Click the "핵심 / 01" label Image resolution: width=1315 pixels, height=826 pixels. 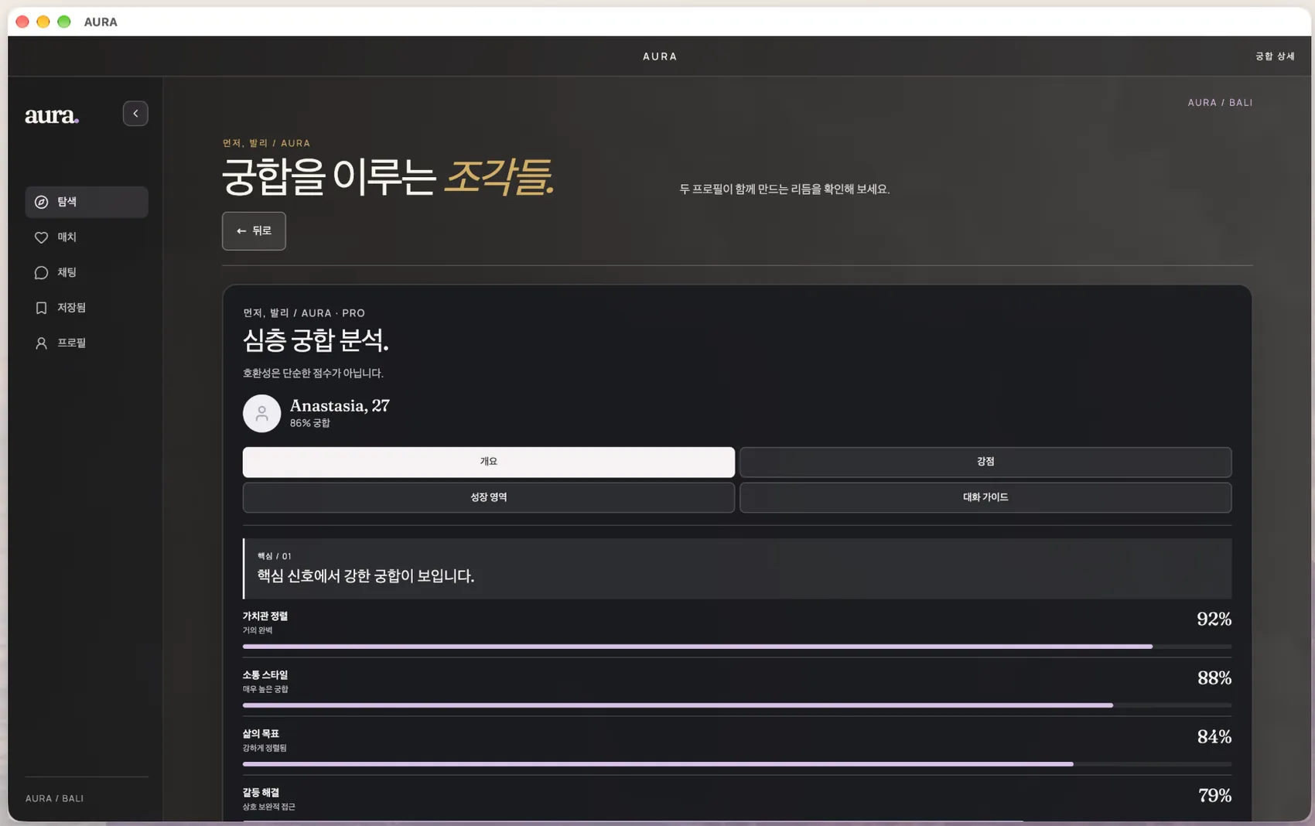[275, 556]
